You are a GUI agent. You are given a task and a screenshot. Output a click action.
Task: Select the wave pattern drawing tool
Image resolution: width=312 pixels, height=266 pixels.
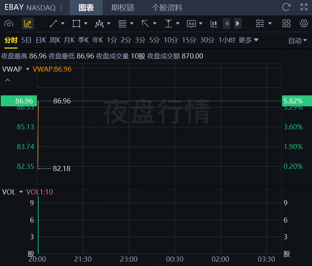click(99, 24)
